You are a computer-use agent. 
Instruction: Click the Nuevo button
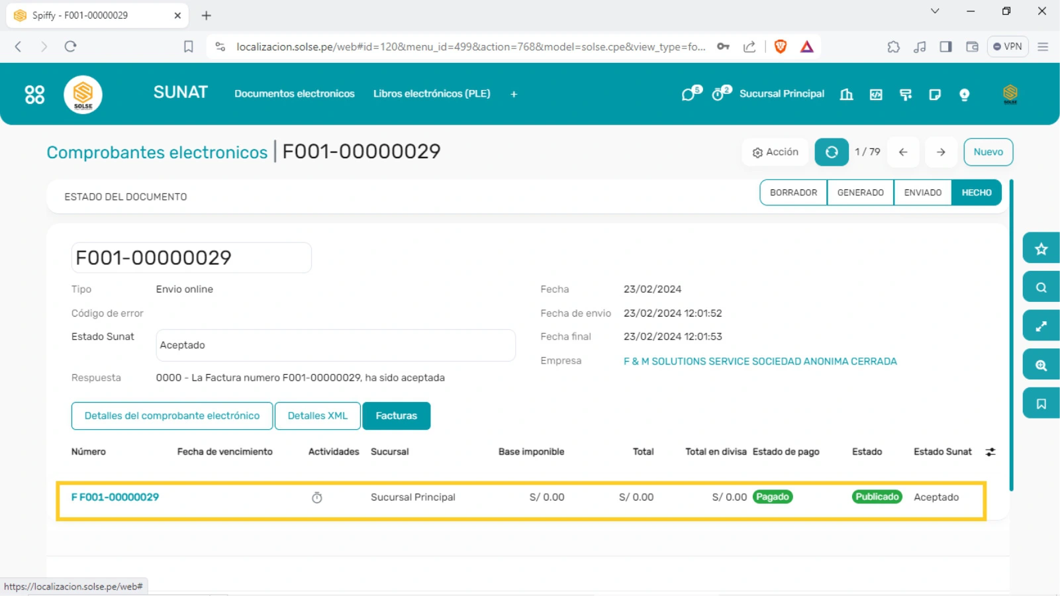pos(988,152)
